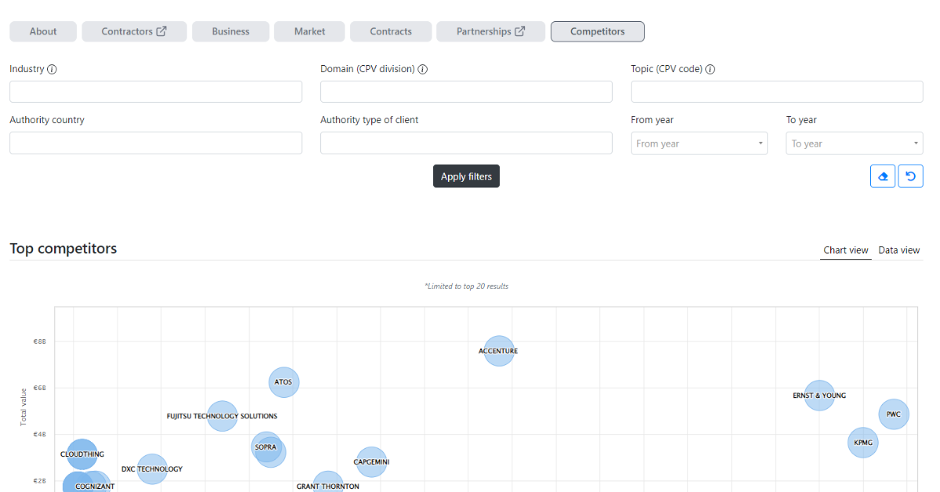Open the About tab
Viewport: 940px width, 492px height.
[x=43, y=31]
